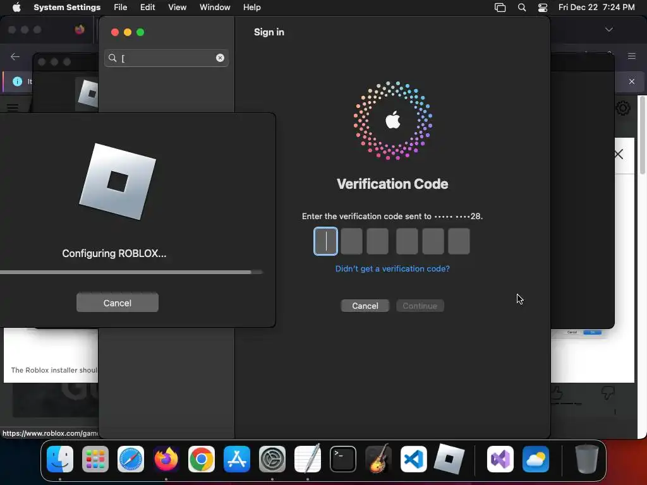The height and width of the screenshot is (485, 647).
Task: Open Finder from the Dock
Action: tap(60, 459)
